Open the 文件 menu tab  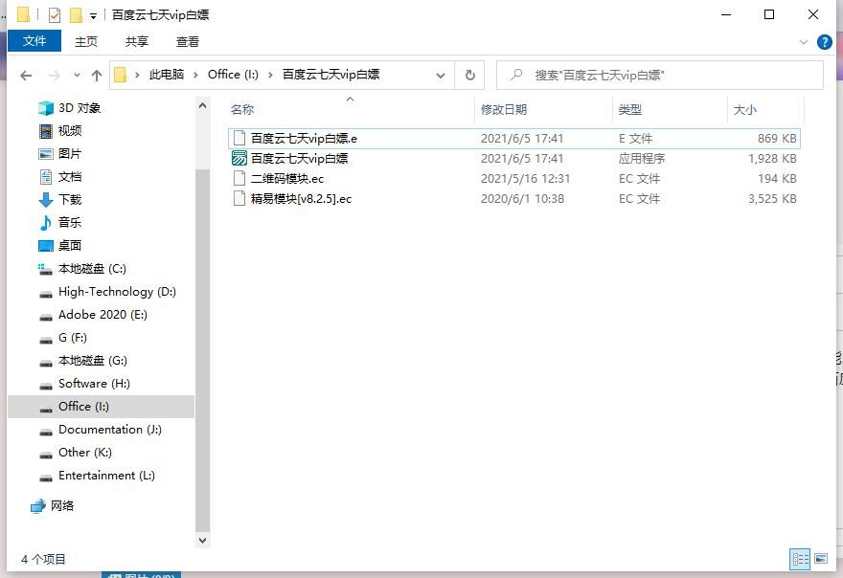click(34, 41)
